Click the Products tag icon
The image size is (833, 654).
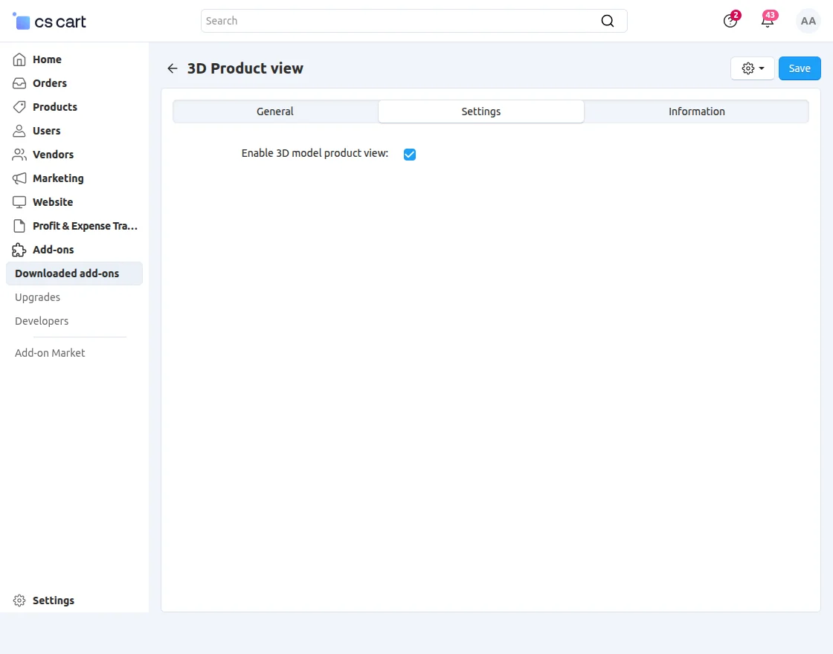pos(19,107)
